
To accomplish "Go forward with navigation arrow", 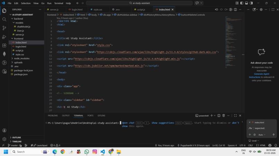I will tap(82, 3).
